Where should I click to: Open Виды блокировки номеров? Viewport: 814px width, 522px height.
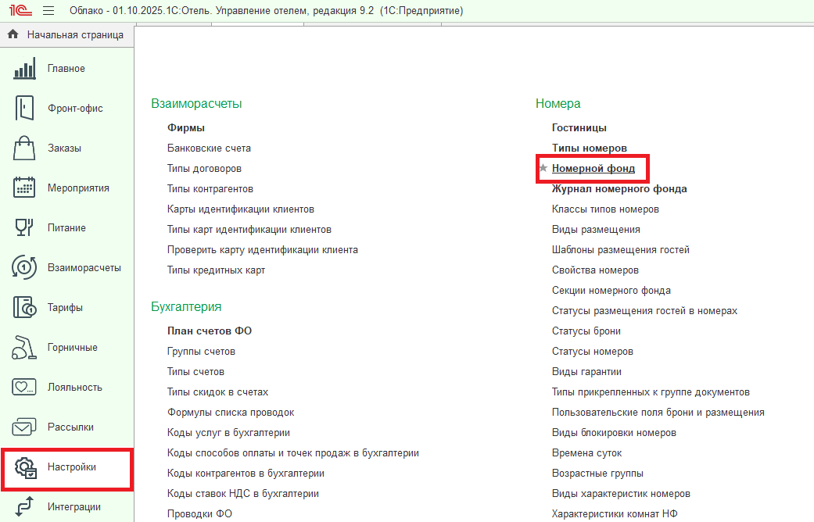click(x=614, y=432)
